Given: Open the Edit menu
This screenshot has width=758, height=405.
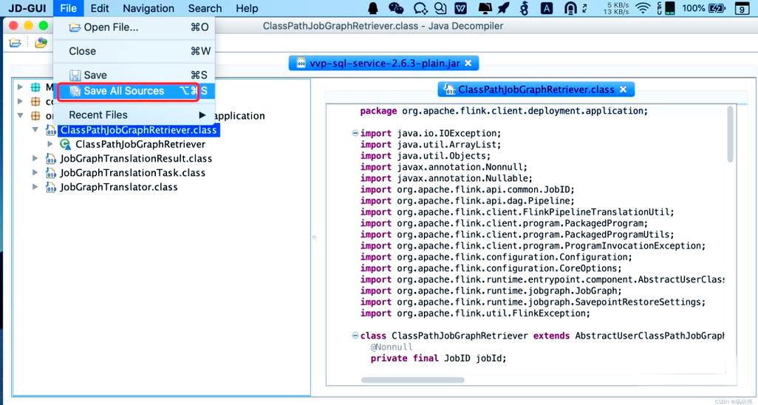Looking at the screenshot, I should (x=100, y=8).
